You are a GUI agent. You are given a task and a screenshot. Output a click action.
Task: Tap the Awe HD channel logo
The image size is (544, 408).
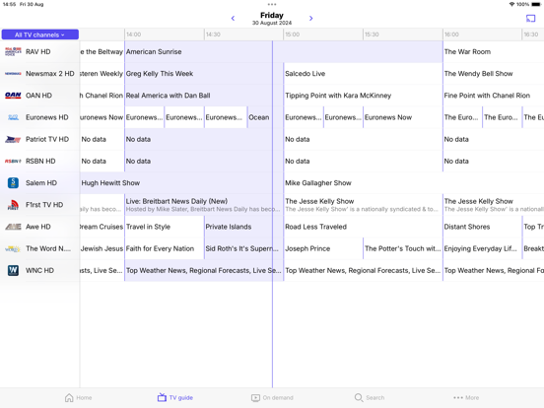click(13, 227)
